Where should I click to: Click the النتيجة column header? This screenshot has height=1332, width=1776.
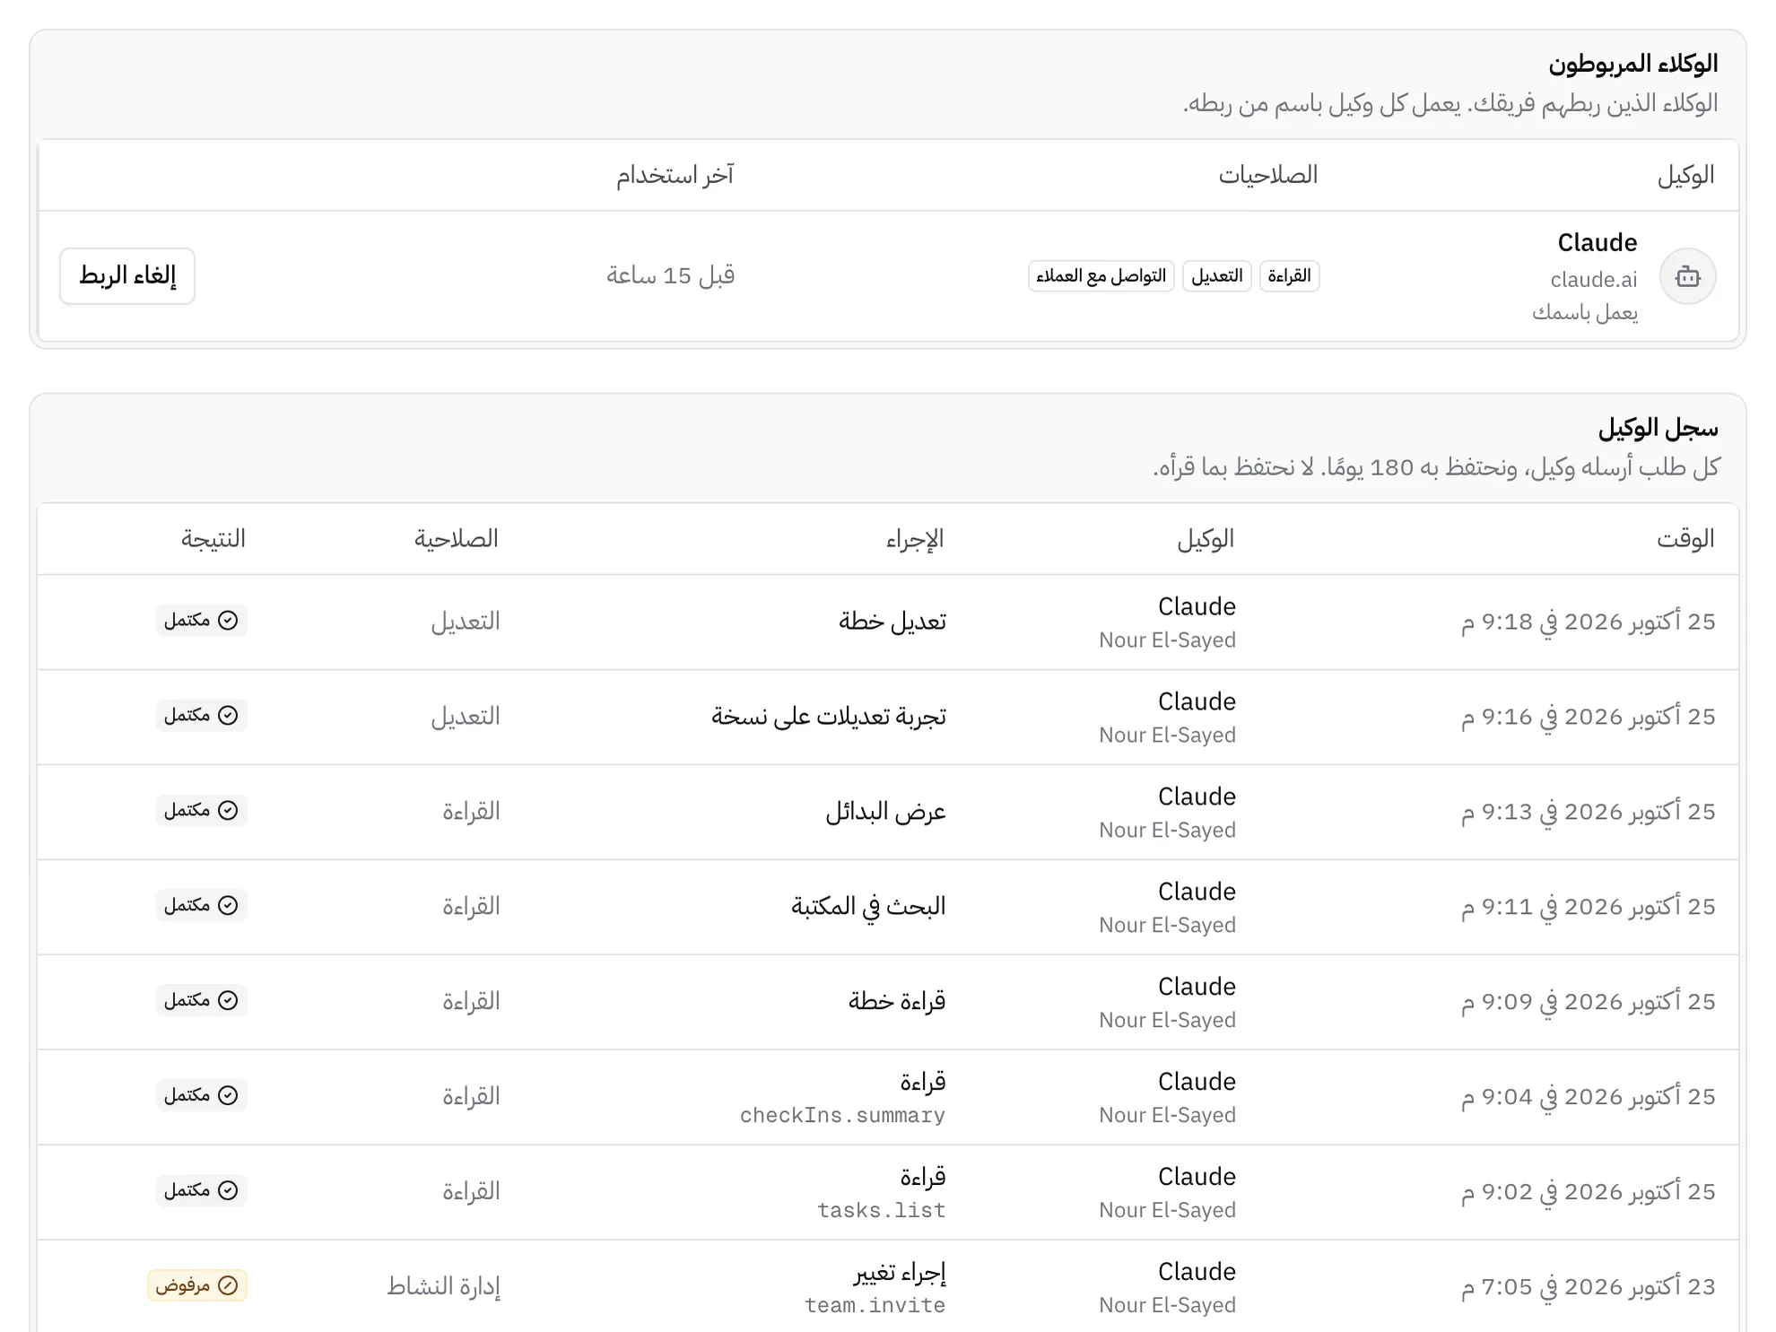[x=213, y=539]
